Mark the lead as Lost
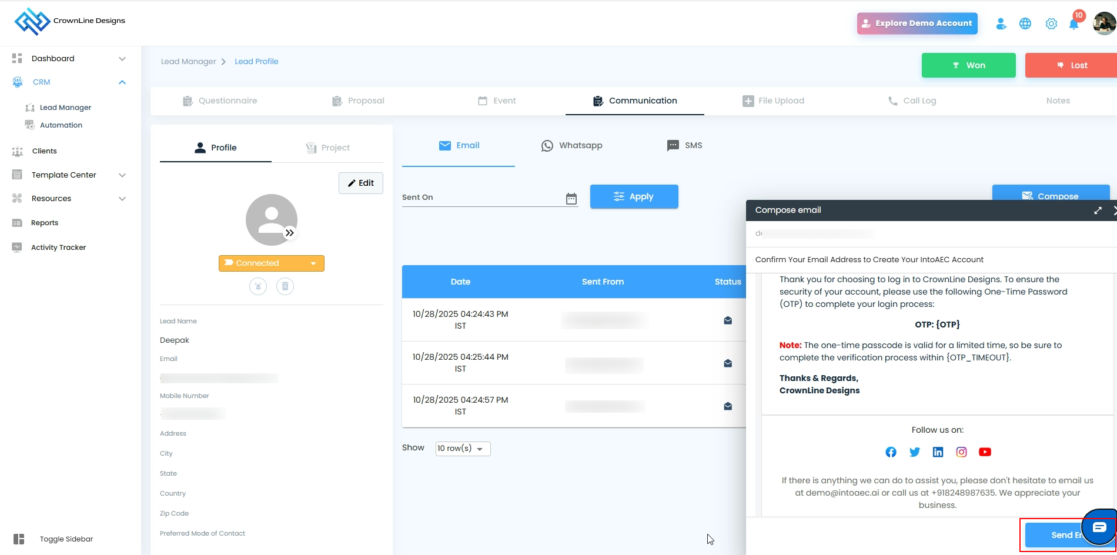 pyautogui.click(x=1071, y=65)
